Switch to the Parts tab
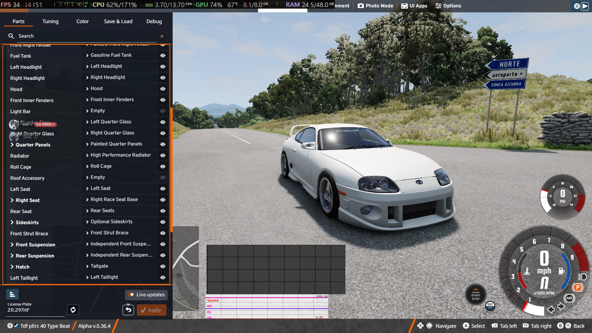The width and height of the screenshot is (592, 333). coord(18,21)
